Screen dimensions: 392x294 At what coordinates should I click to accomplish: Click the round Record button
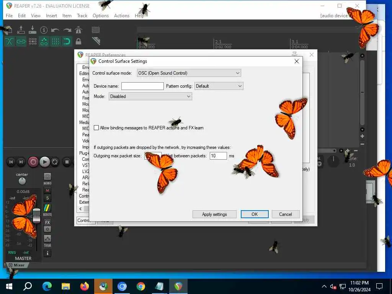point(33,162)
